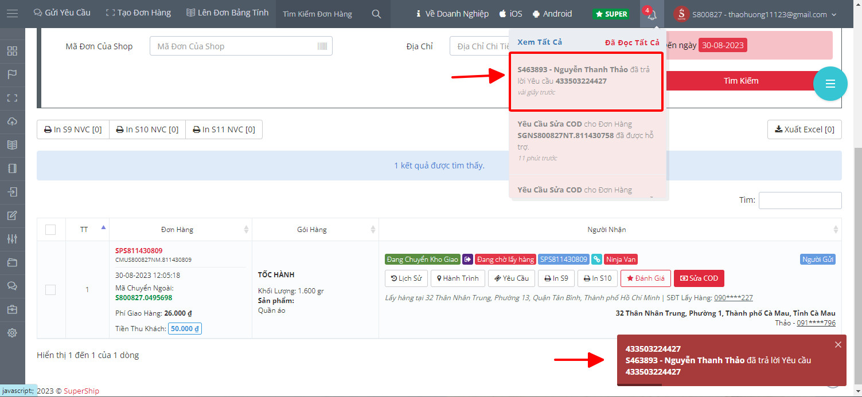Click the red Sửa COD button
Viewport: 862px width, 397px height.
699,278
